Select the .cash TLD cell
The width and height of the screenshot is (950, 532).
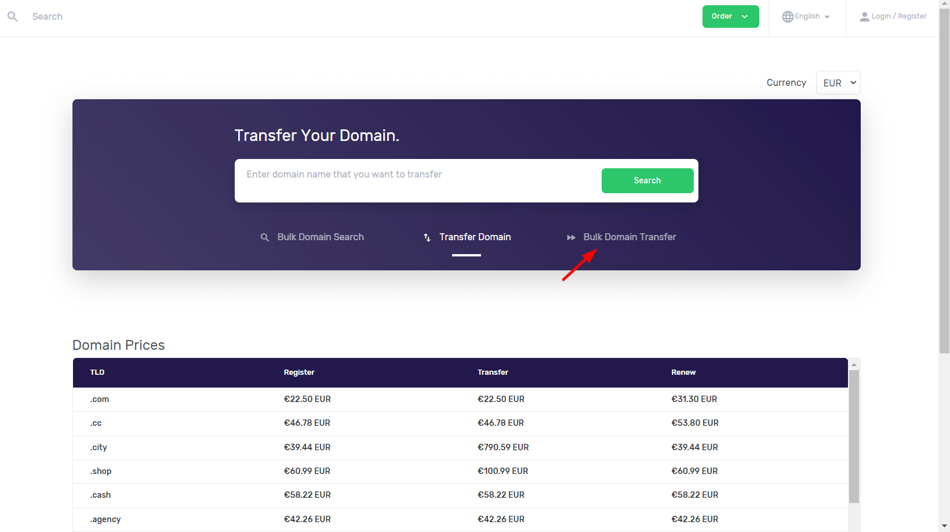pos(100,495)
